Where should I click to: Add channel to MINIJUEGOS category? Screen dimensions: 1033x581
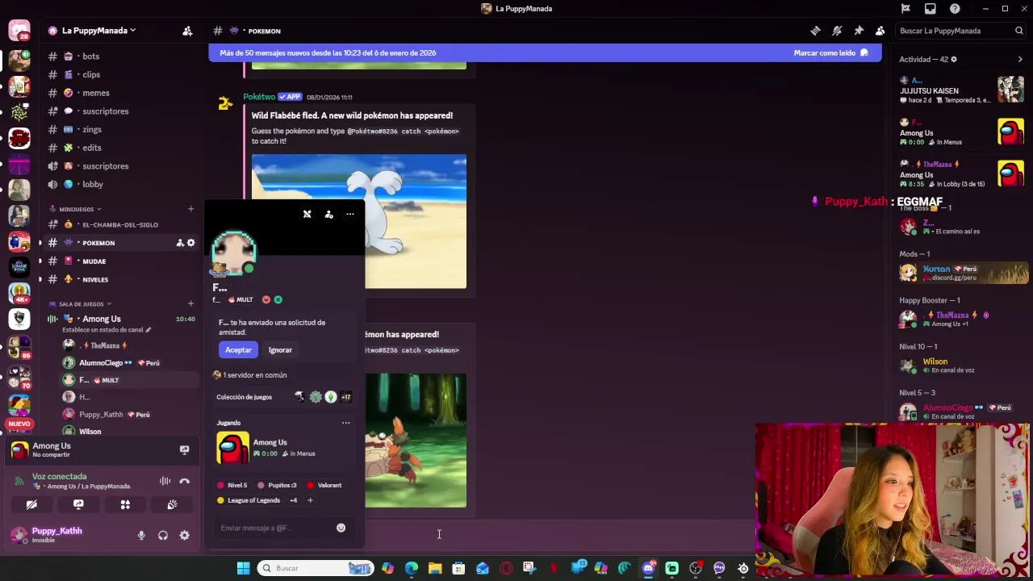190,209
